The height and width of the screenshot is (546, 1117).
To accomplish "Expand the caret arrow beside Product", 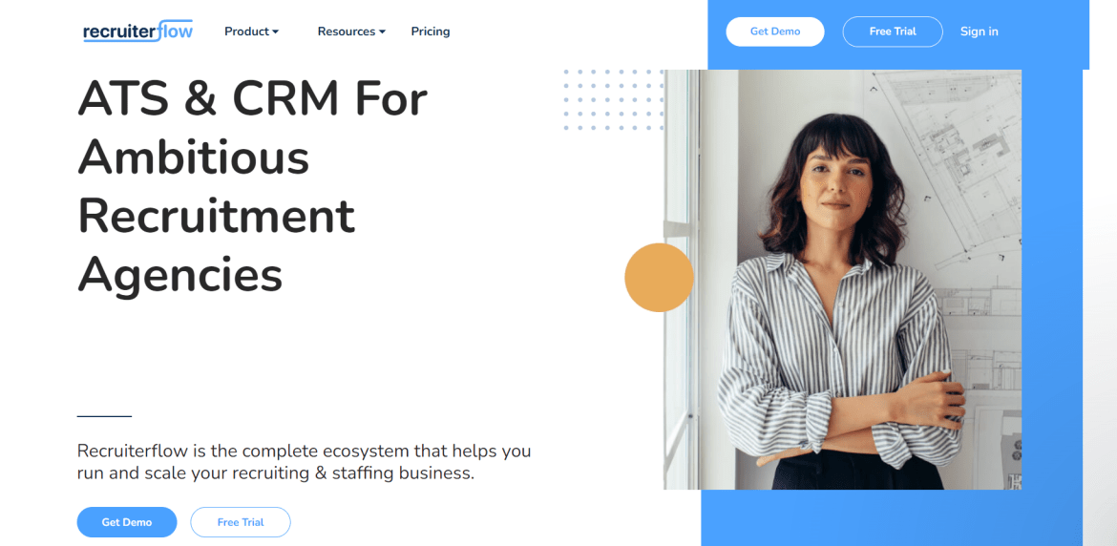I will [276, 32].
